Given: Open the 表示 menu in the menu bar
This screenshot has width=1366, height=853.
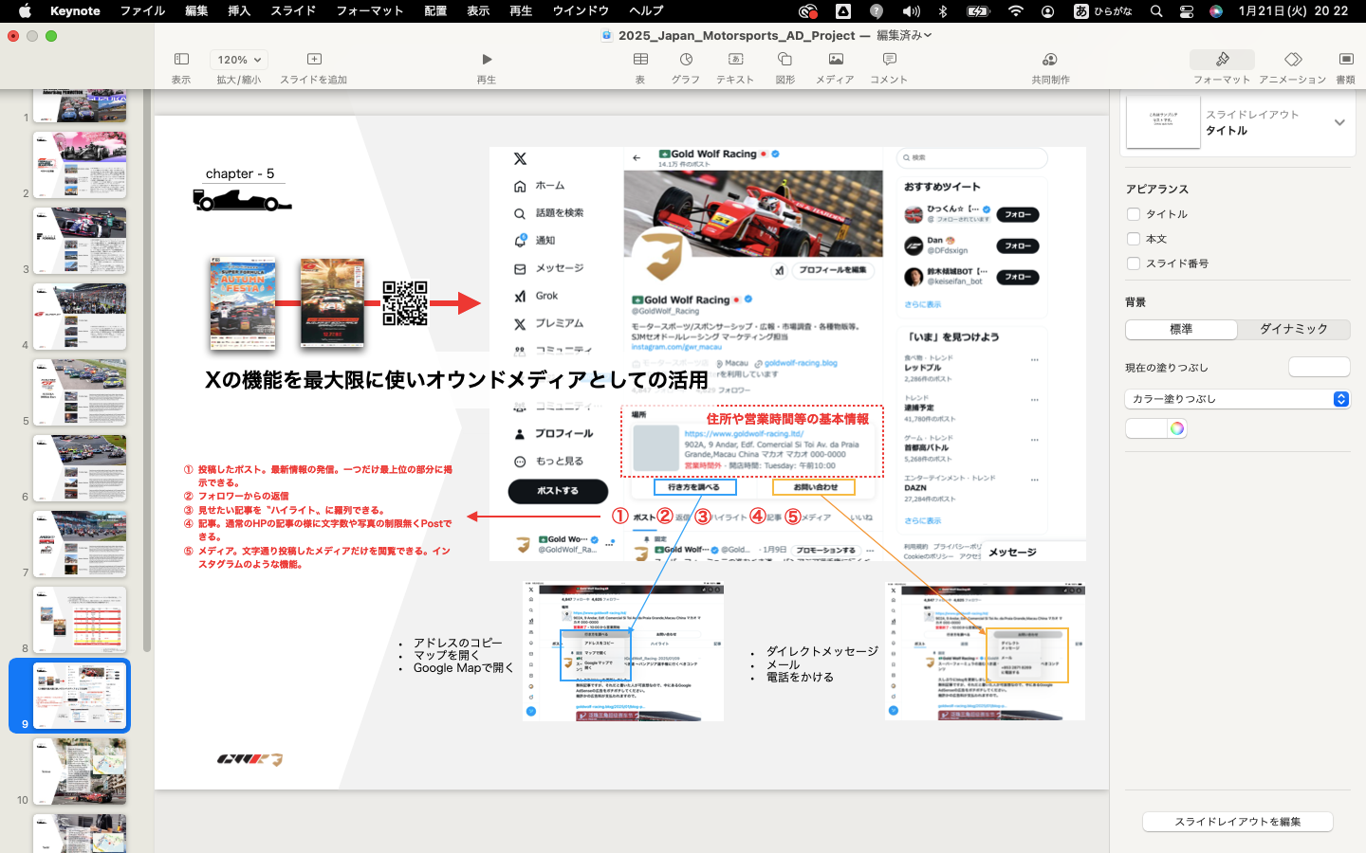Looking at the screenshot, I should (x=478, y=11).
